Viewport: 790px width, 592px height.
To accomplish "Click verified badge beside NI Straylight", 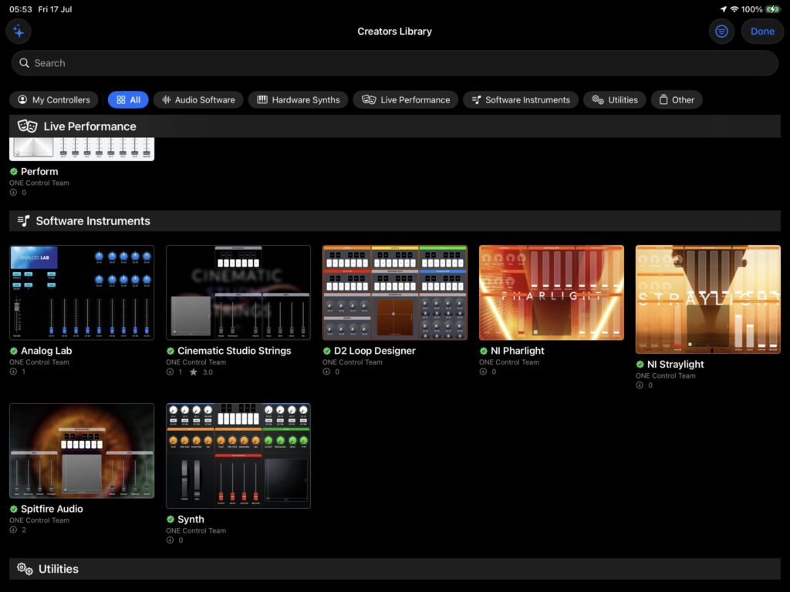I will coord(640,365).
